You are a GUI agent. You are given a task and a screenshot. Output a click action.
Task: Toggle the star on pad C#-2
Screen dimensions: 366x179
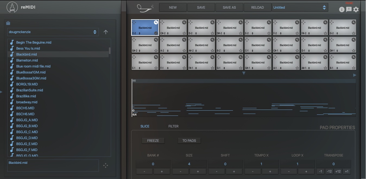[184, 33]
